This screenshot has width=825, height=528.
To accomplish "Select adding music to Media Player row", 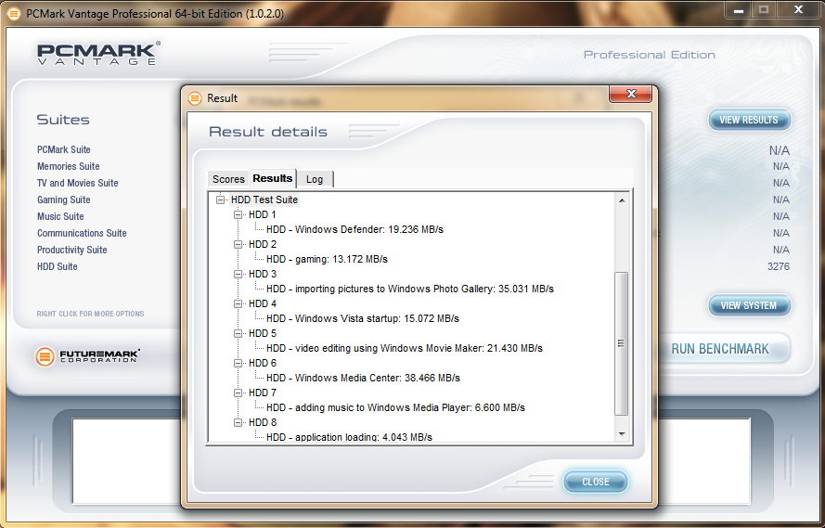I will click(395, 408).
